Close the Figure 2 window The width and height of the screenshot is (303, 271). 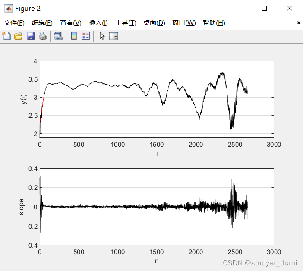click(x=290, y=8)
